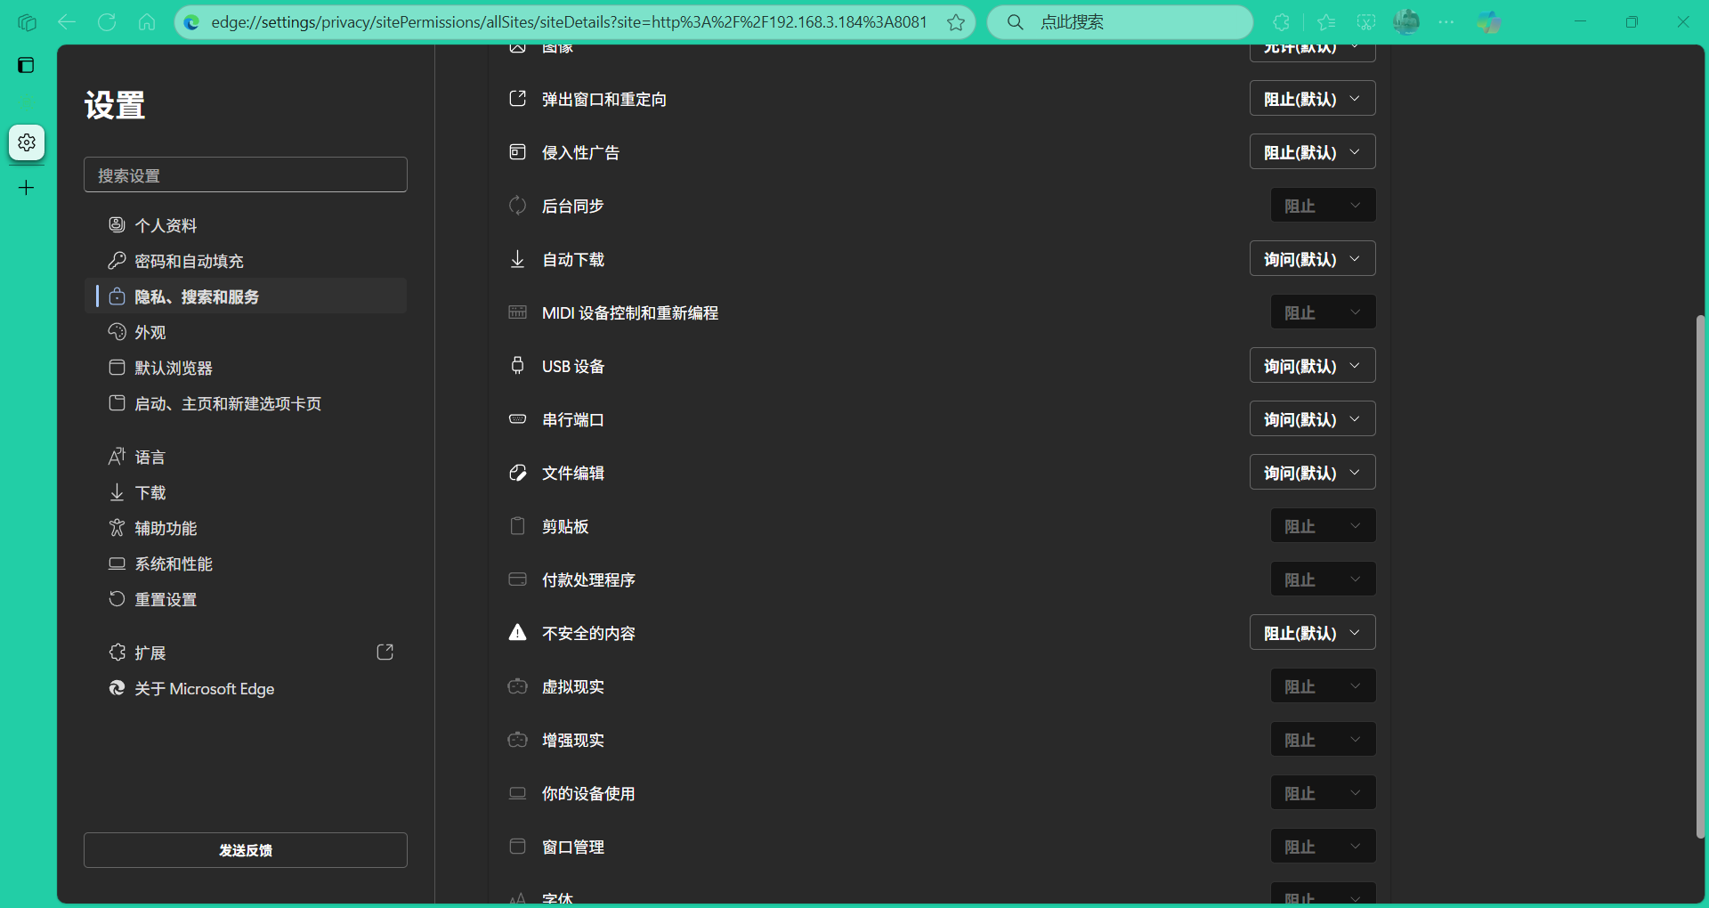The height and width of the screenshot is (908, 1709).
Task: Click the settings gear tab in vertical sidebar
Action: (x=27, y=142)
